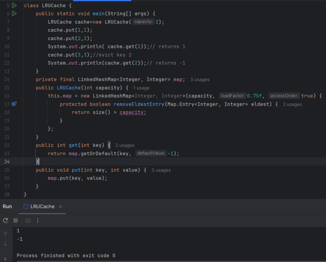Click the 3 usages hint for put method
Image resolution: width=326 pixels, height=262 pixels.
161,170
